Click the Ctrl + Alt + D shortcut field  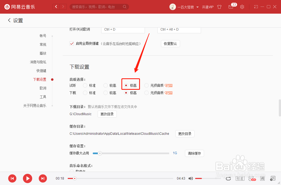[179, 30]
